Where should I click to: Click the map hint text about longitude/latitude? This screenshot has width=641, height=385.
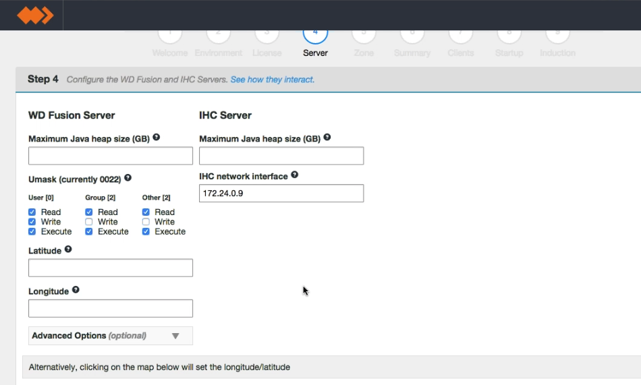(159, 367)
